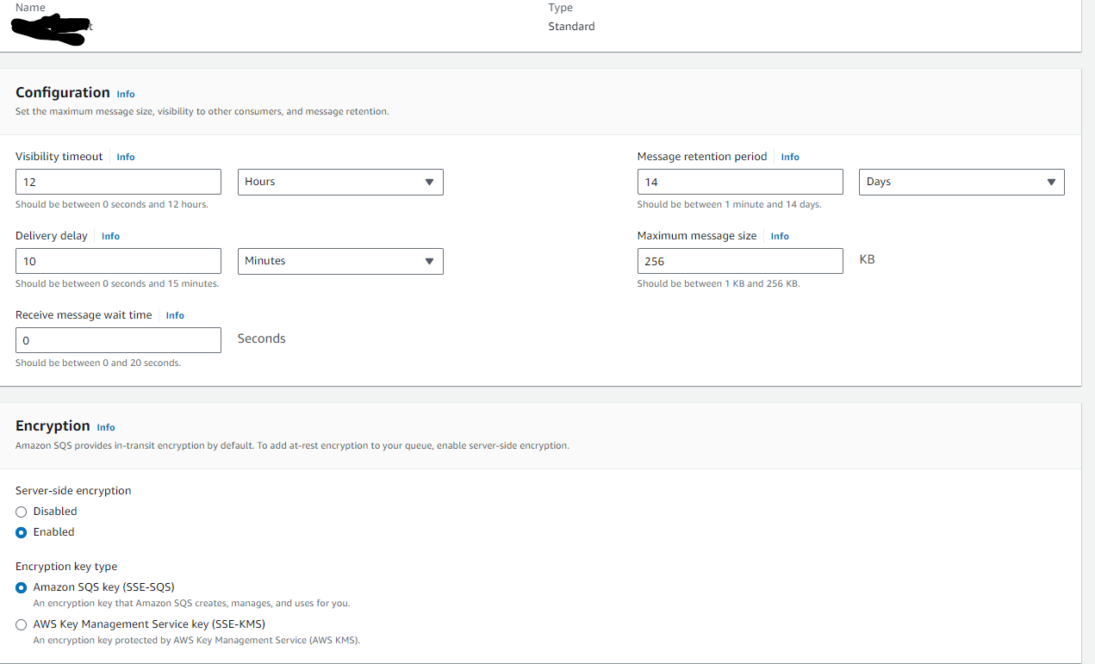
Task: Disable server-side encryption
Action: [x=21, y=511]
